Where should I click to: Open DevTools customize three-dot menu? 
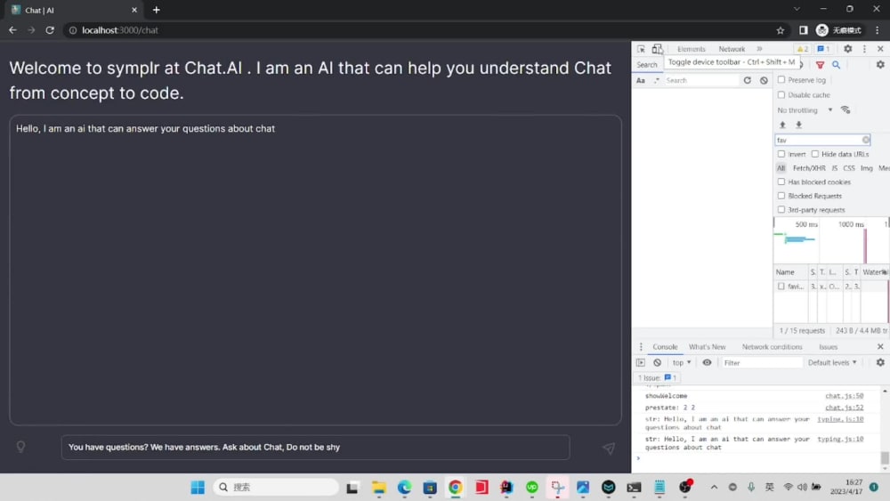point(864,49)
